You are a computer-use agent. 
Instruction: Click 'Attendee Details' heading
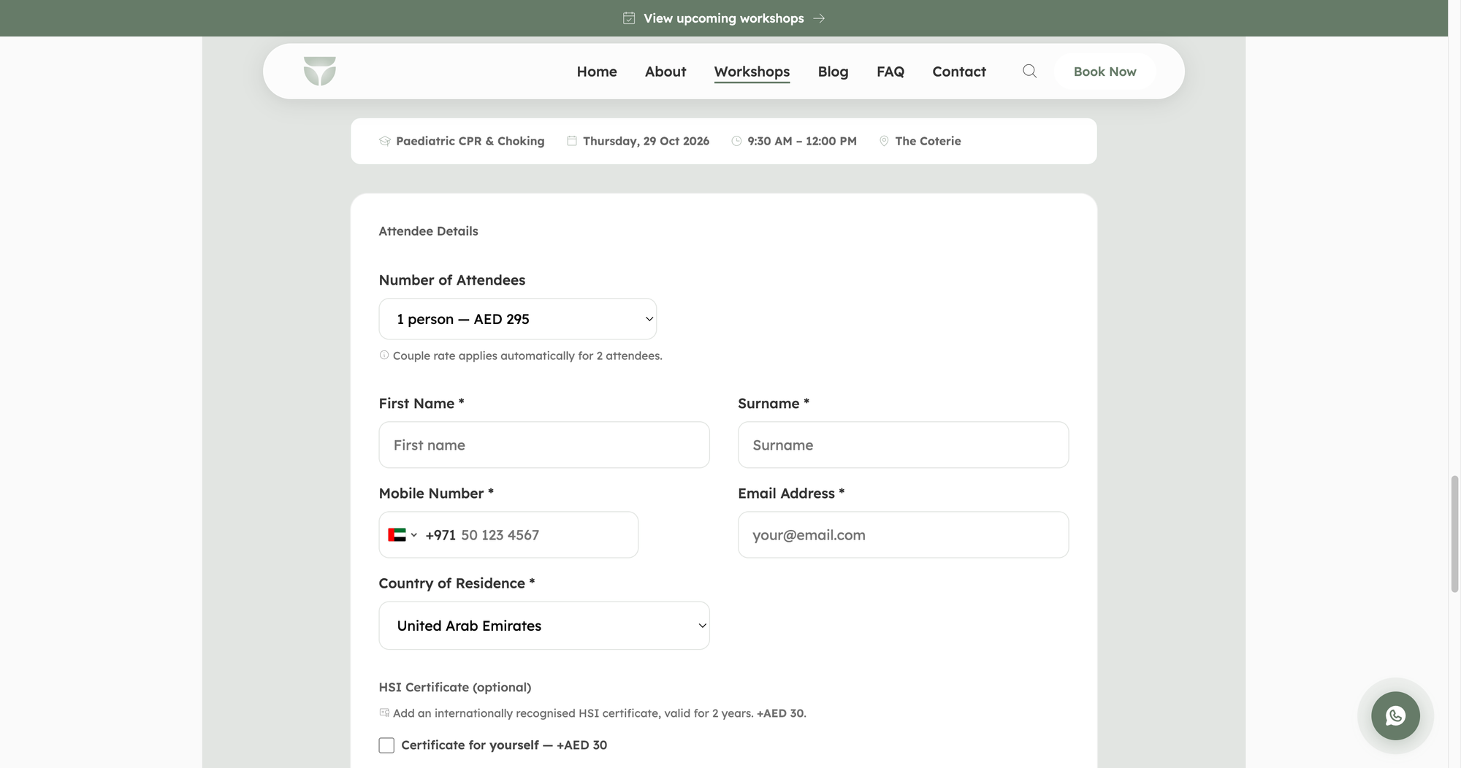428,231
